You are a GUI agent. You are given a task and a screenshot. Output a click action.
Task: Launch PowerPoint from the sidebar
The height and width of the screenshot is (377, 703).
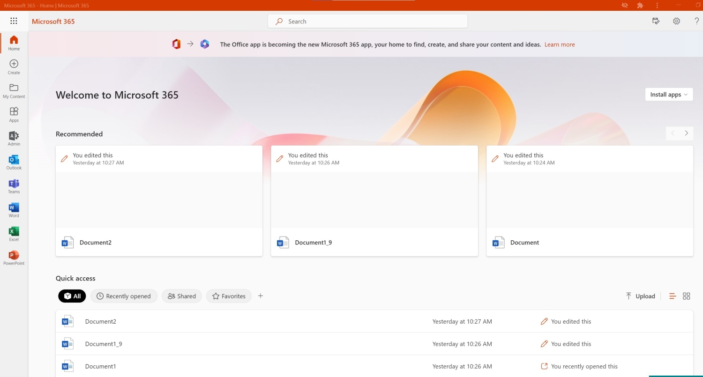click(14, 258)
